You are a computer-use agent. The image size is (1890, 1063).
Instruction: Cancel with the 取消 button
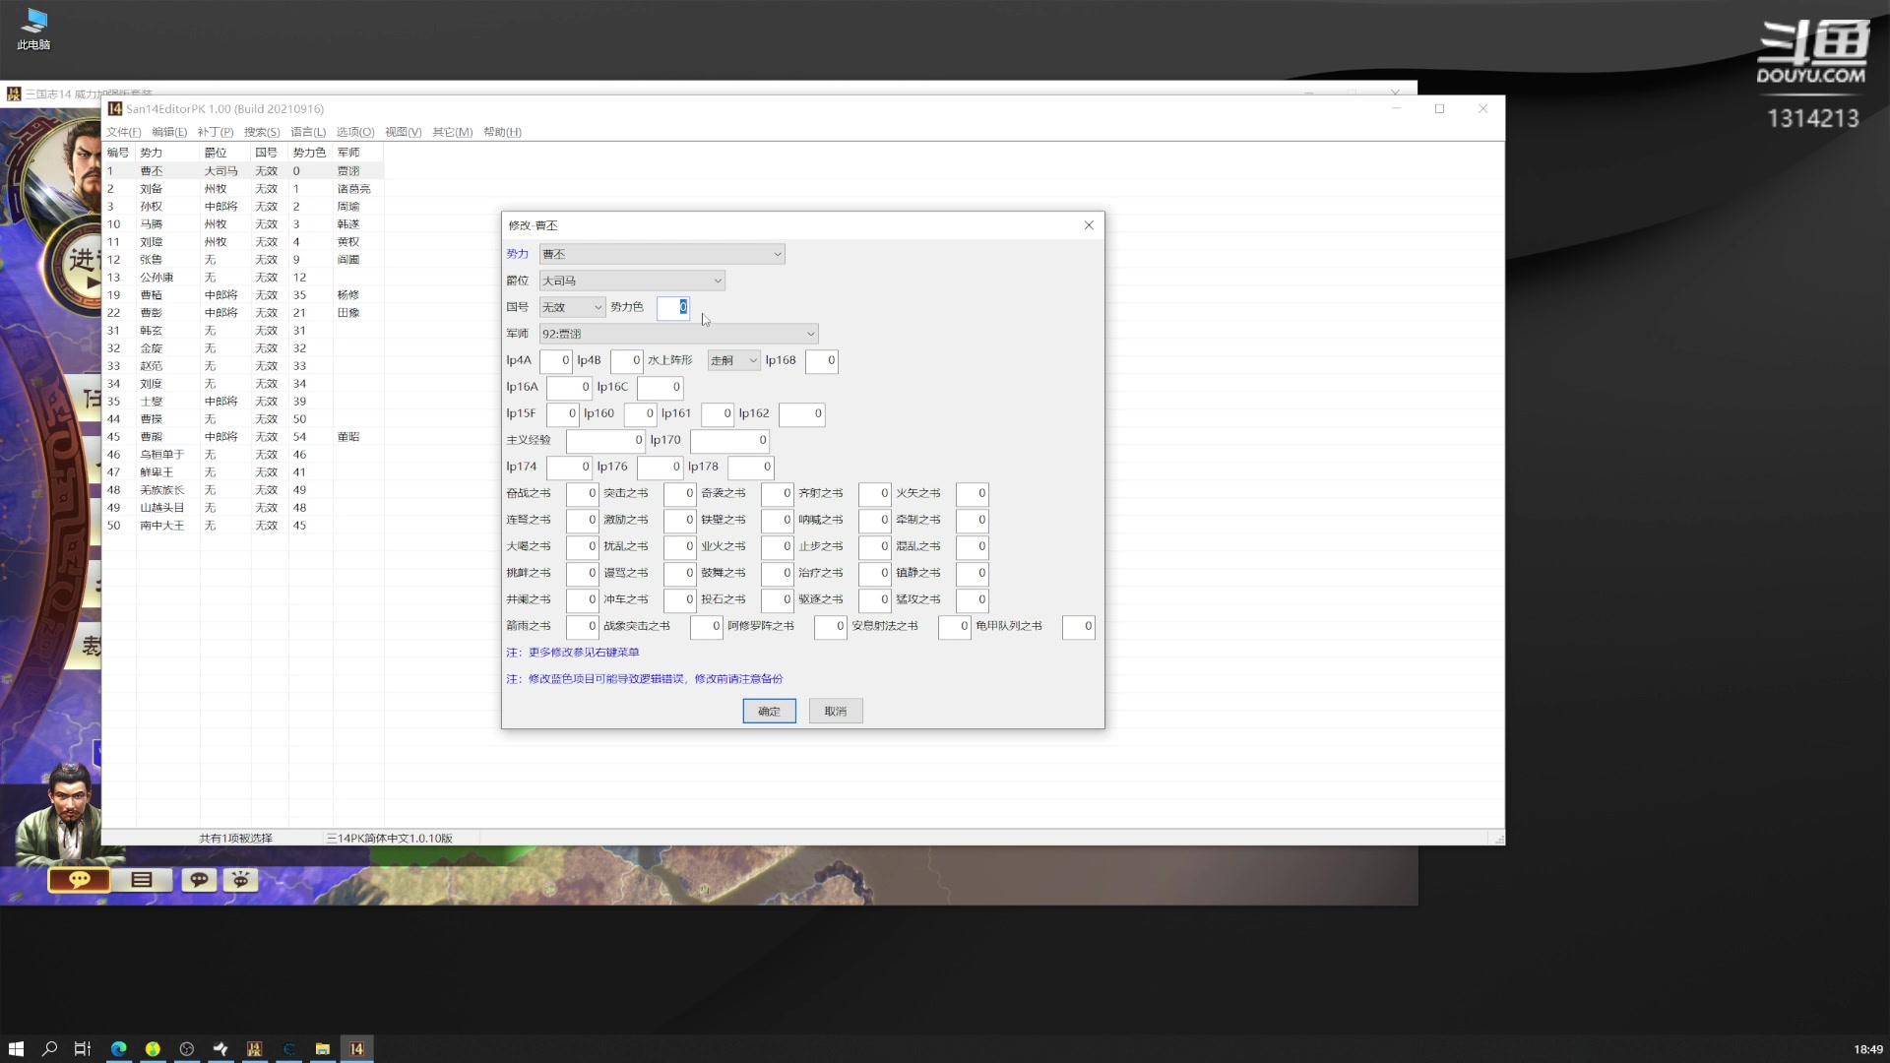836,711
